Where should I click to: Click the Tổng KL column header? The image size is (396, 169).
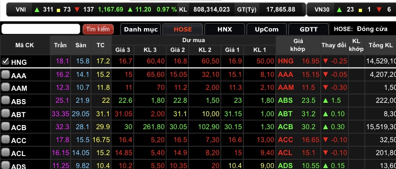tap(380, 45)
